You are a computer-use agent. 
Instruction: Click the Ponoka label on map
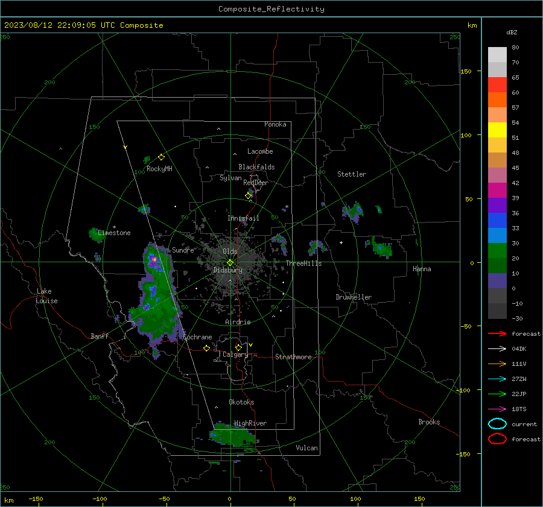click(275, 124)
